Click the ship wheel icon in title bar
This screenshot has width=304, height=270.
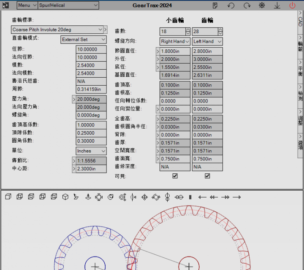262,5
